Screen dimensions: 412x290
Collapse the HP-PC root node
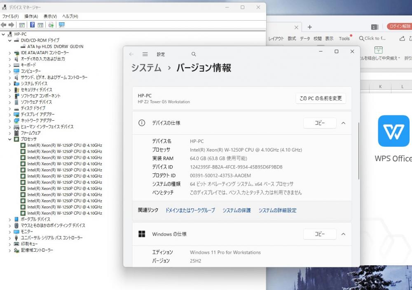coord(3,34)
